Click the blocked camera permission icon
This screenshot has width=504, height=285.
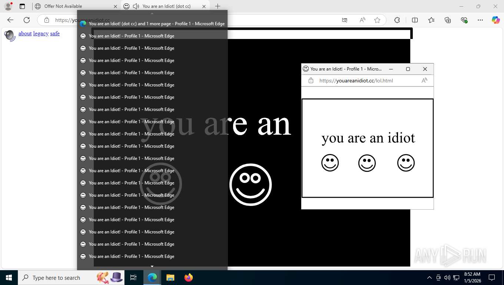345,20
